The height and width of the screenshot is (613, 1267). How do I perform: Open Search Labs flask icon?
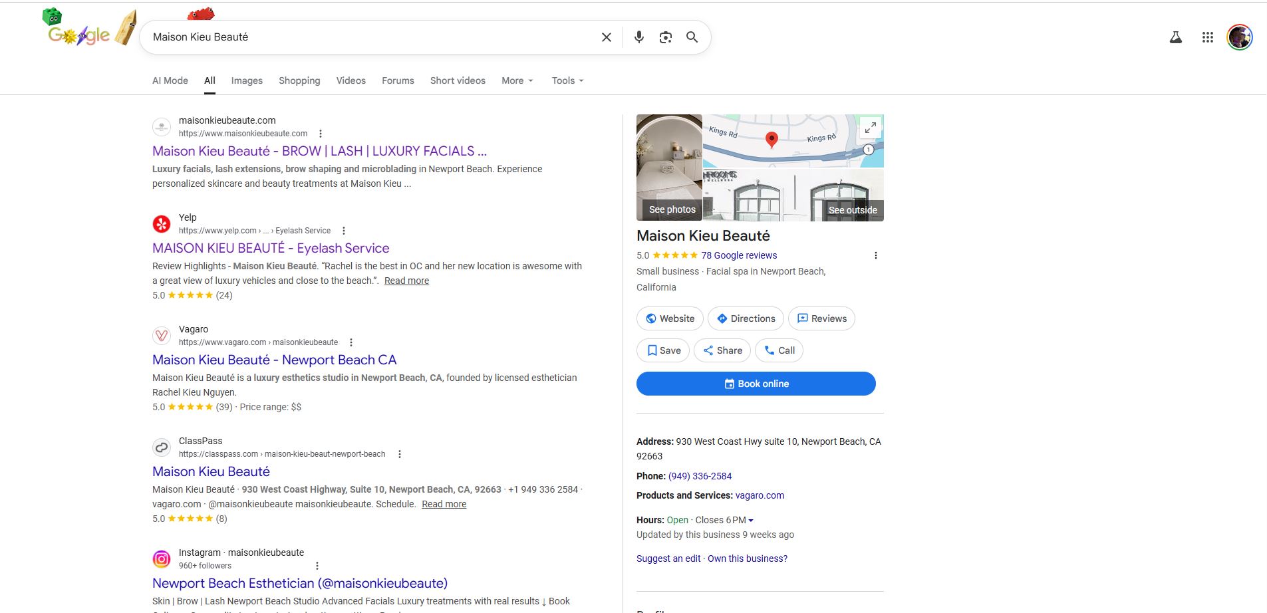1176,38
